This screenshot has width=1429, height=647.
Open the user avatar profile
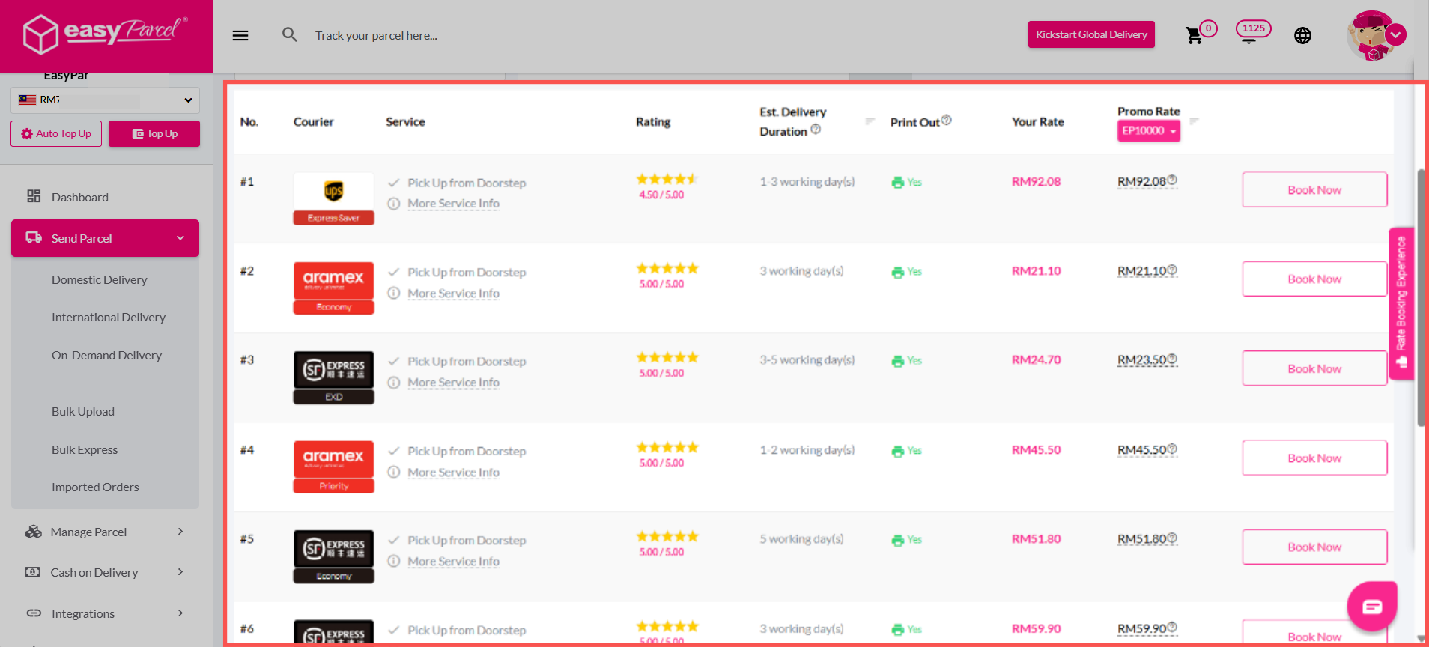pyautogui.click(x=1370, y=35)
